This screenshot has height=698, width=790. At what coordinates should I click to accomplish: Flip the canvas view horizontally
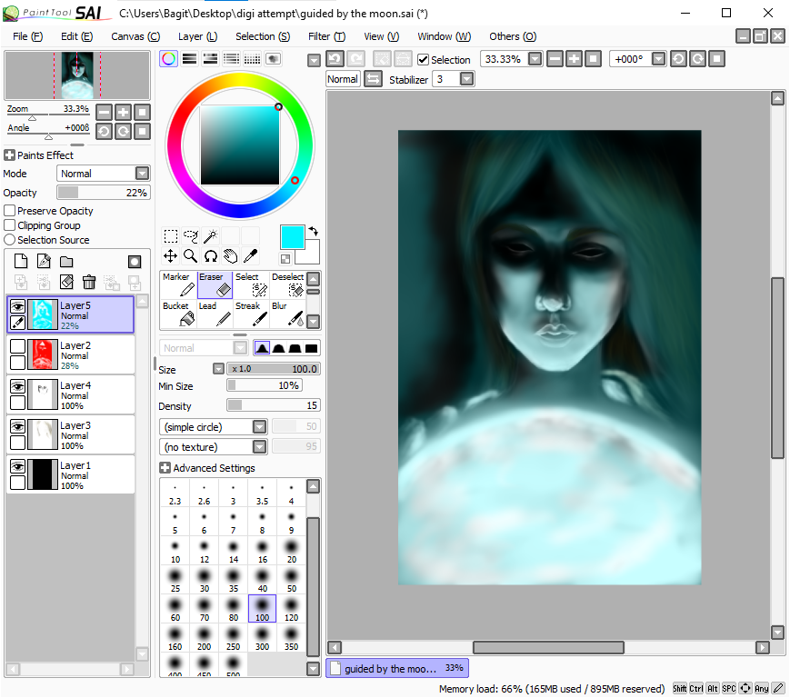click(x=373, y=79)
